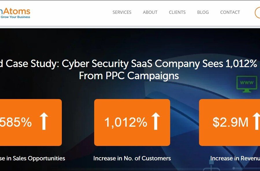Click the up arrow beside 1,012%

click(155, 121)
